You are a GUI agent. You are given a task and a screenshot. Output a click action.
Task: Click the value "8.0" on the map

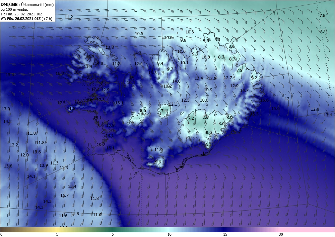tap(208, 133)
